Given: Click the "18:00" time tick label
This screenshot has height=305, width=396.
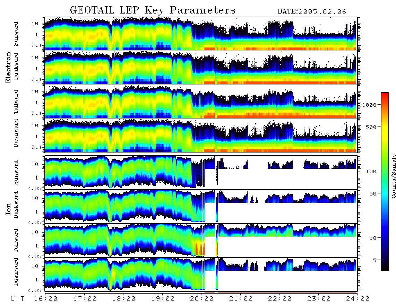Looking at the screenshot, I should (124, 299).
